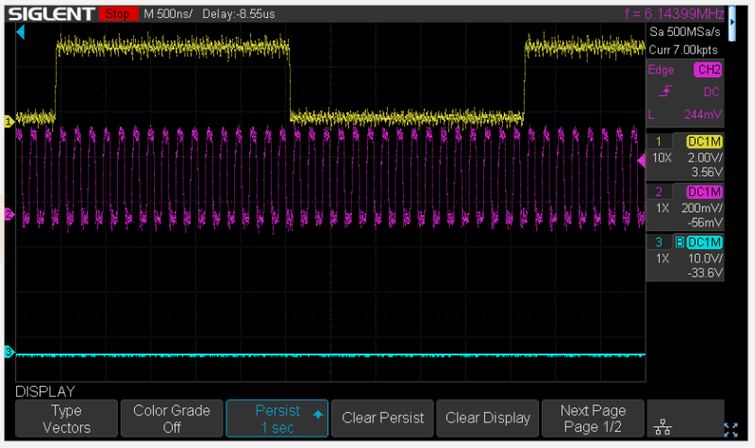Open the Persist 1 sec dropdown

[x=277, y=418]
